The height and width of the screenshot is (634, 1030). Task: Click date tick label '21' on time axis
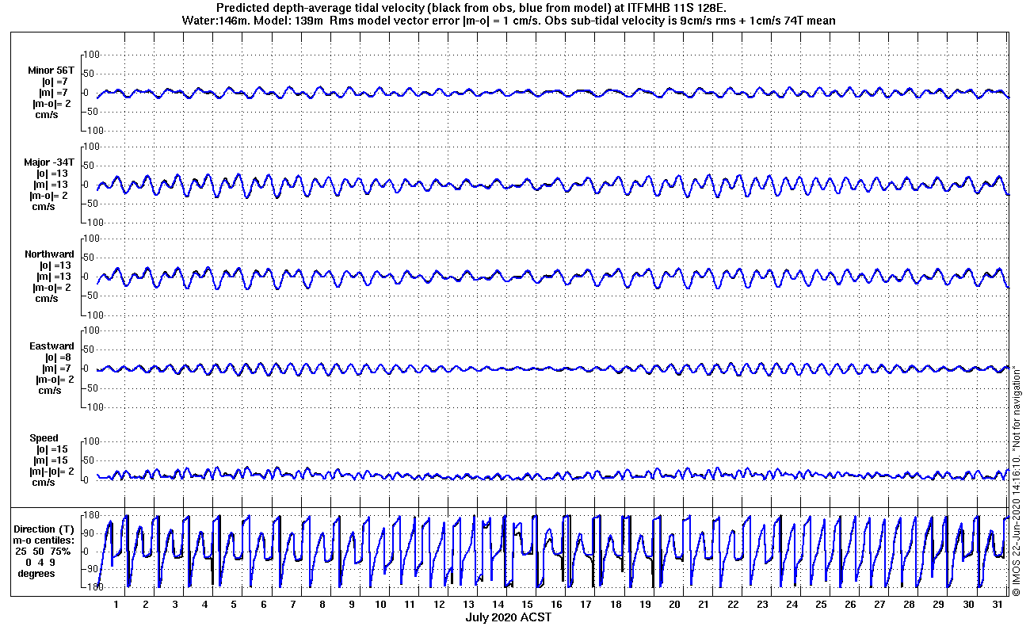tap(704, 605)
